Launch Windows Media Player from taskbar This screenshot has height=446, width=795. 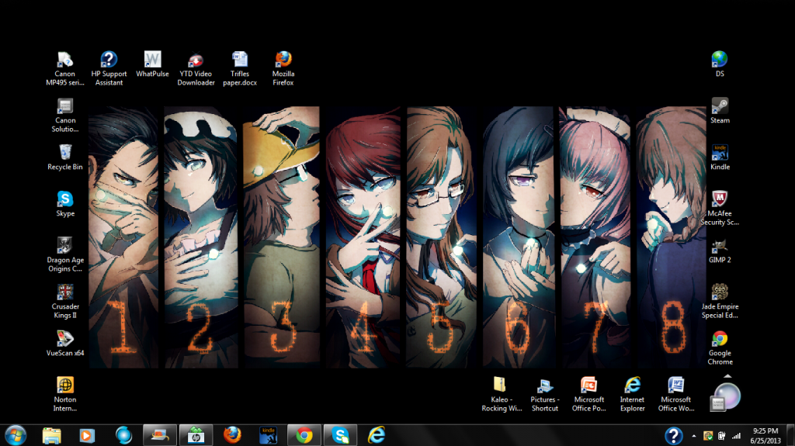click(x=87, y=434)
